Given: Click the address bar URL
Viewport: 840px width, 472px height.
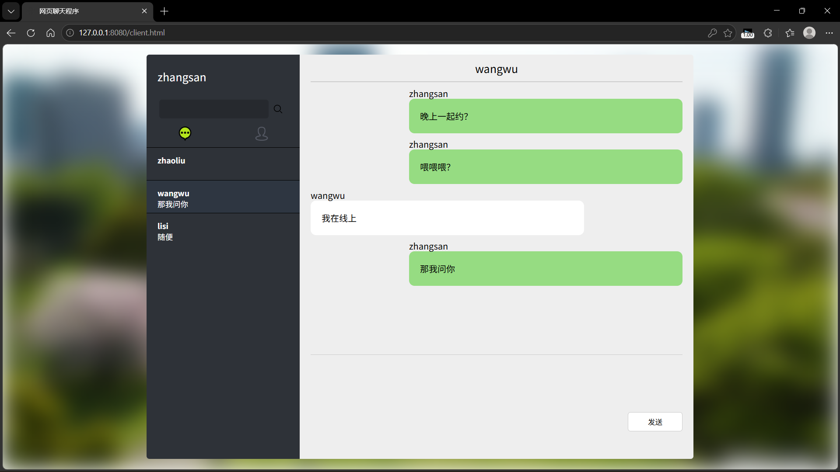Looking at the screenshot, I should pos(122,33).
